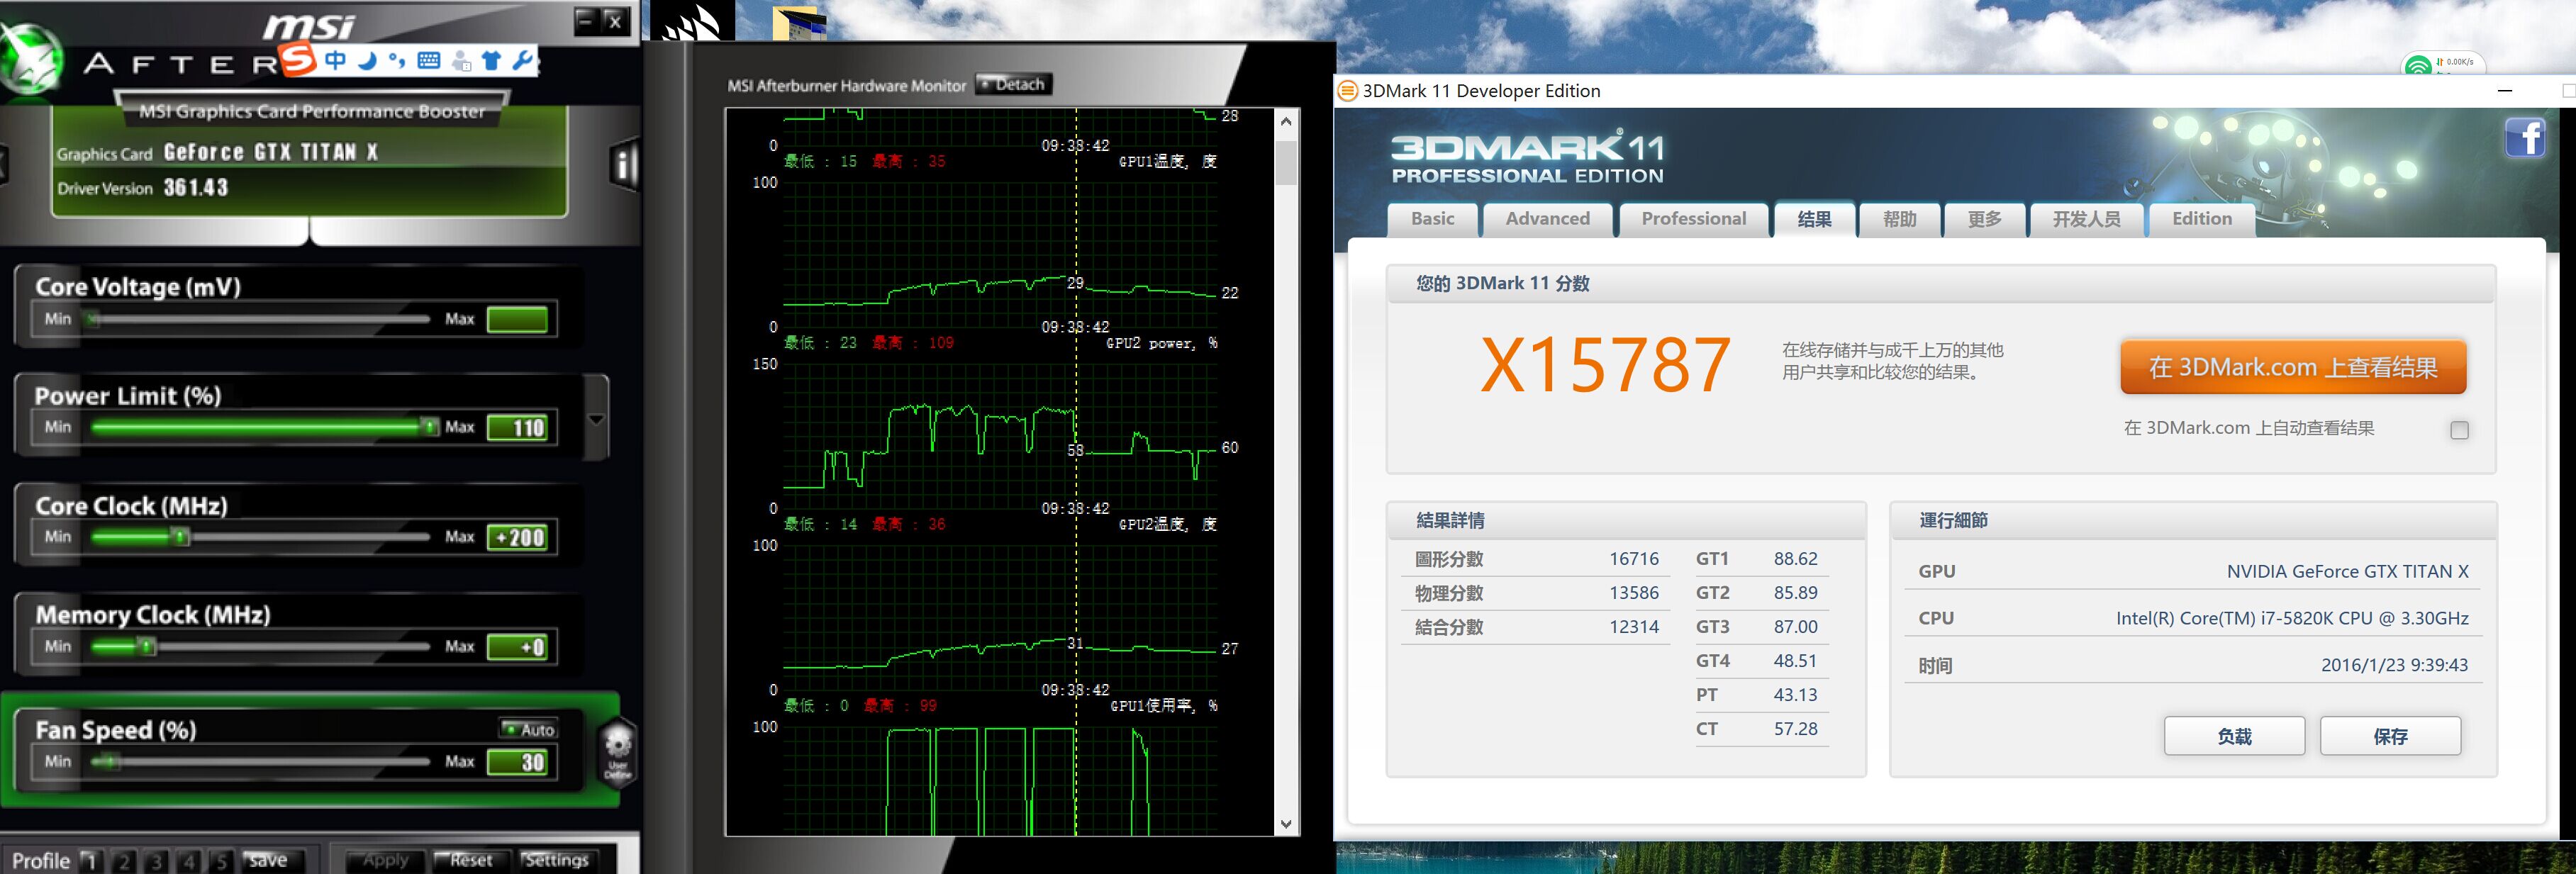2576x874 pixels.
Task: Click the Memory Clock value field +0
Action: pos(517,647)
